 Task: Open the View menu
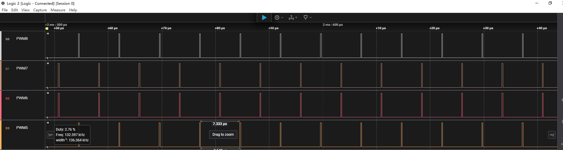(26, 10)
